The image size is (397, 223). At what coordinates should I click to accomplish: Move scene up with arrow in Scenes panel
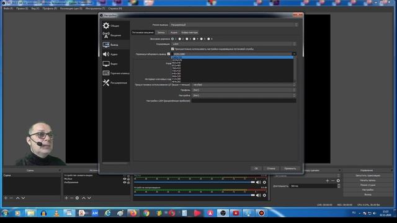click(x=18, y=198)
